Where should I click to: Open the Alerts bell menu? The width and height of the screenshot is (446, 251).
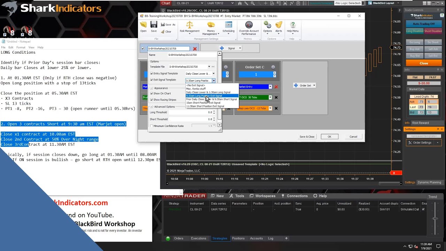coord(279,27)
